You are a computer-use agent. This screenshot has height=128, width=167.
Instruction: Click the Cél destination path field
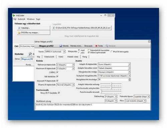pyautogui.click(x=27, y=46)
